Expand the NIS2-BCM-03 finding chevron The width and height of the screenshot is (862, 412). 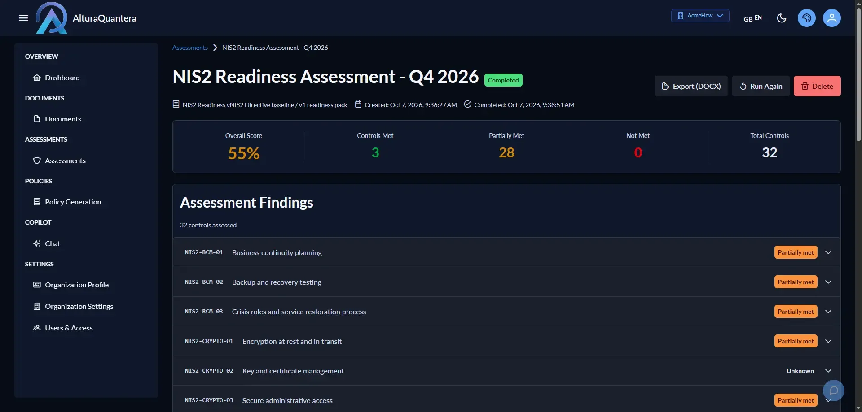(828, 312)
